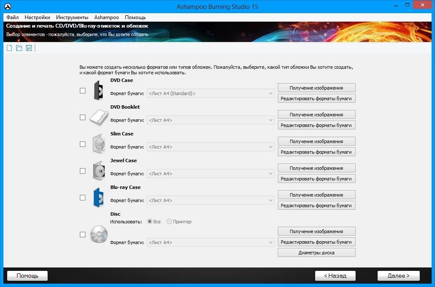Click the Save project floppy icon
This screenshot has width=435, height=287.
[x=29, y=48]
